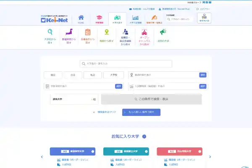Open the prefecture 選択 selector
This screenshot has width=252, height=168.
pos(203,75)
